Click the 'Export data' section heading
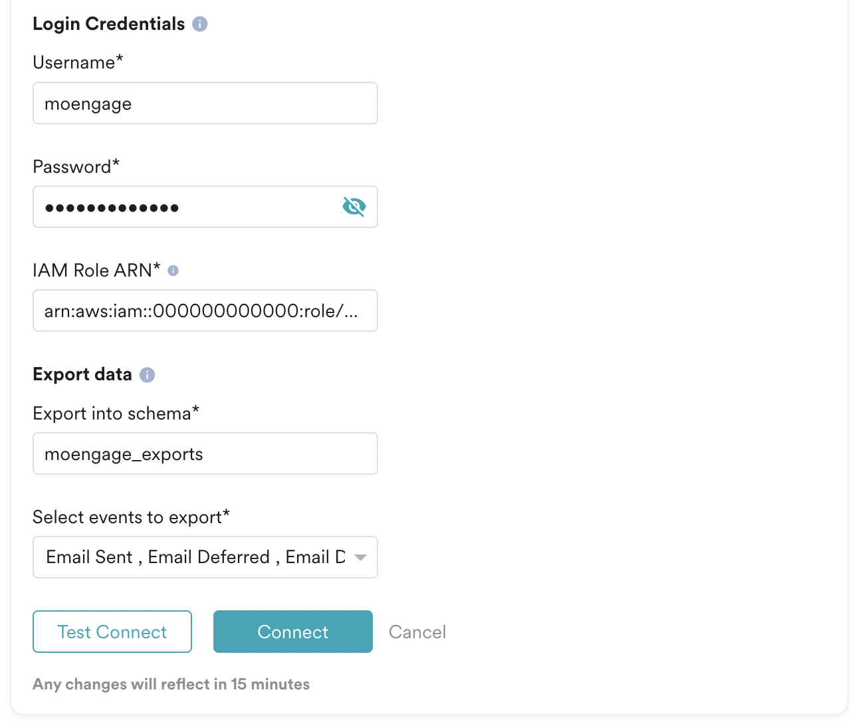Viewport: 860px width, 722px height. 82,374
